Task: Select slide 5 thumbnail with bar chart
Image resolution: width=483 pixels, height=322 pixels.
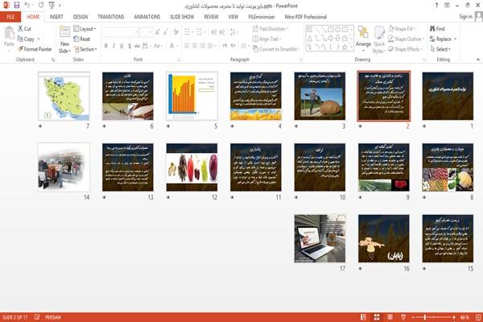Action: coord(192,96)
